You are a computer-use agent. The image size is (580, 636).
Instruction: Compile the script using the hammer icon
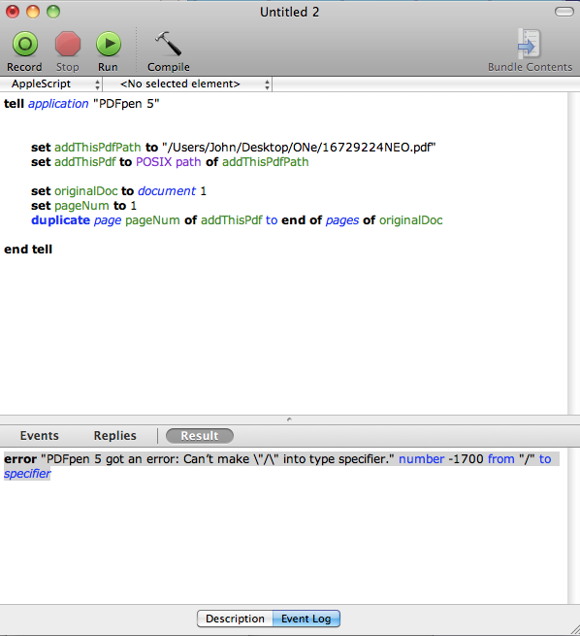tap(168, 44)
